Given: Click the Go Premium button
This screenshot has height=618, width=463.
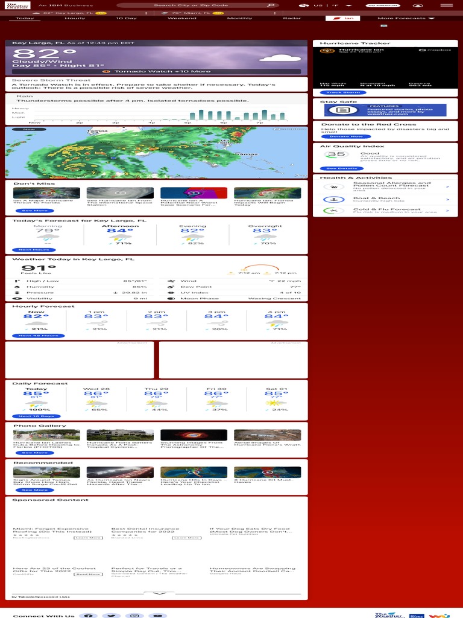Looking at the screenshot, I should [x=383, y=5].
